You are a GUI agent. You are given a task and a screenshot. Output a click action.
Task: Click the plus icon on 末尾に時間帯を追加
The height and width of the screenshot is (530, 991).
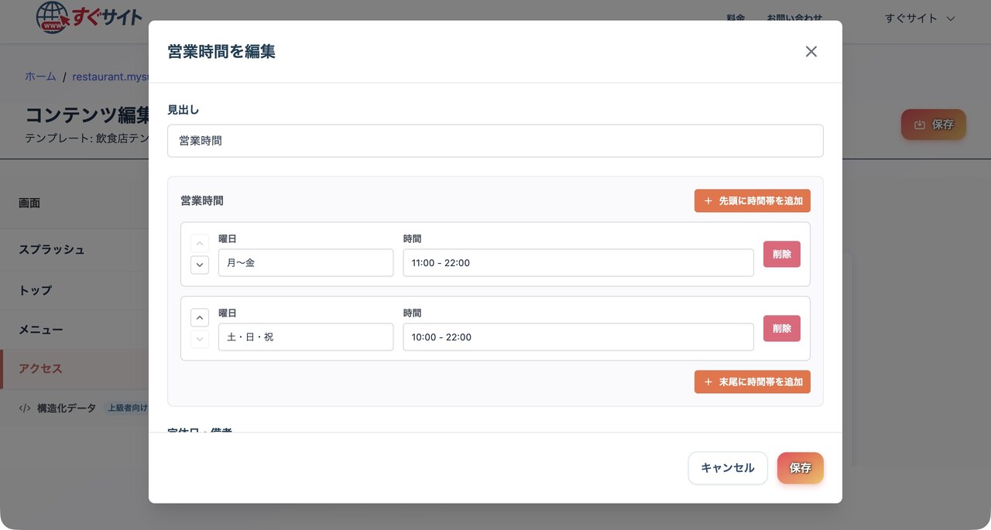click(x=708, y=381)
